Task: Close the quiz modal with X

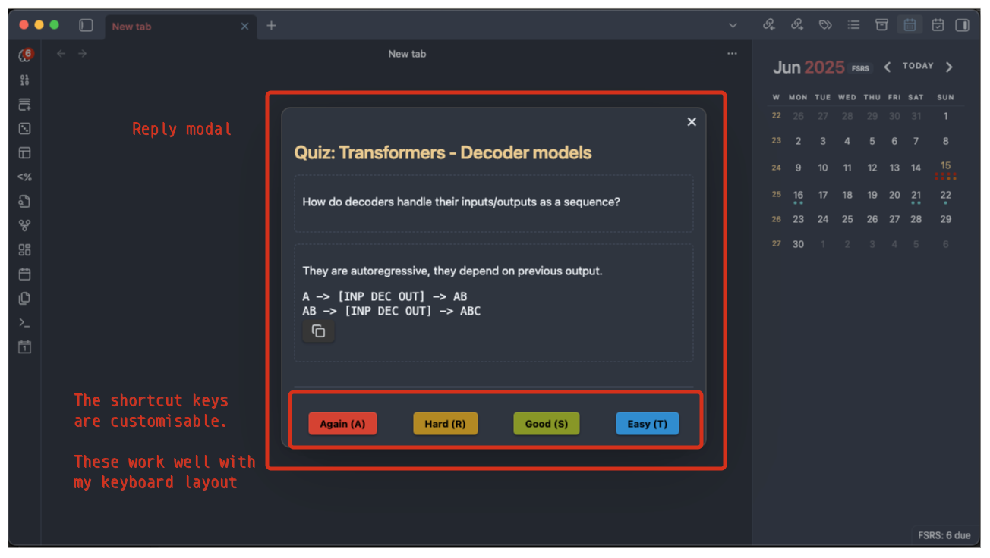Action: [692, 121]
